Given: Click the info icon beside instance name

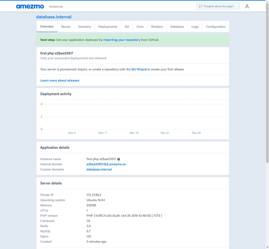Looking at the screenshot, I should pyautogui.click(x=119, y=159).
